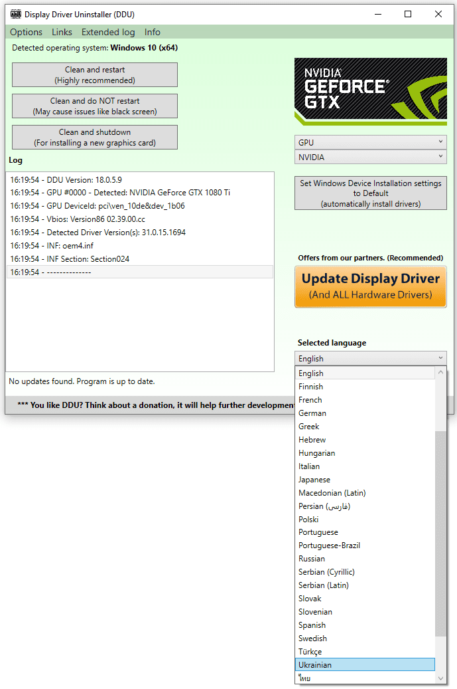Screen dimensions: 457x689
Task: Open the Extended log menu
Action: pos(108,32)
